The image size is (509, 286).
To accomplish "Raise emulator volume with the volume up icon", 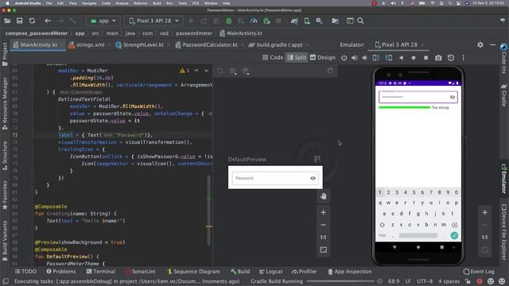I will (x=355, y=58).
